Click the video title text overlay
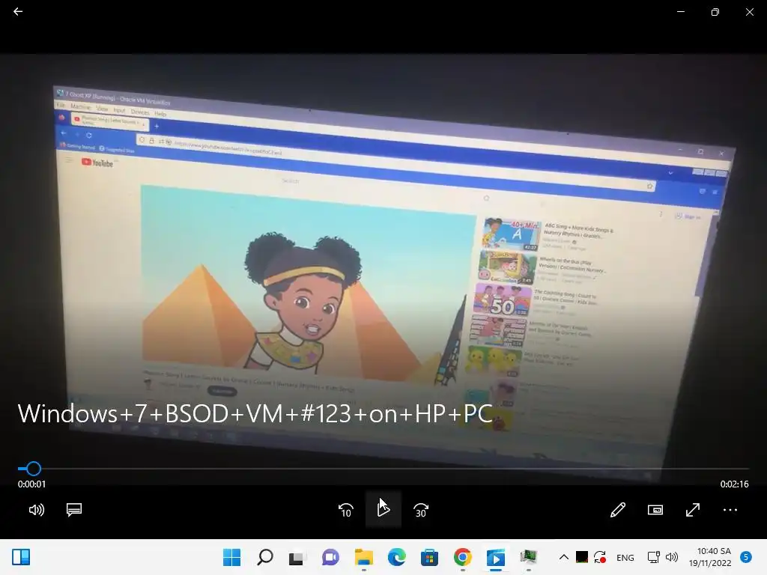The width and height of the screenshot is (767, 575). pyautogui.click(x=255, y=413)
